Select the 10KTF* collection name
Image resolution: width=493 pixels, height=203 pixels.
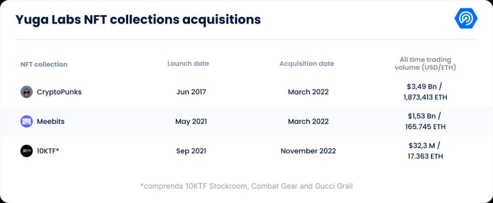48,151
